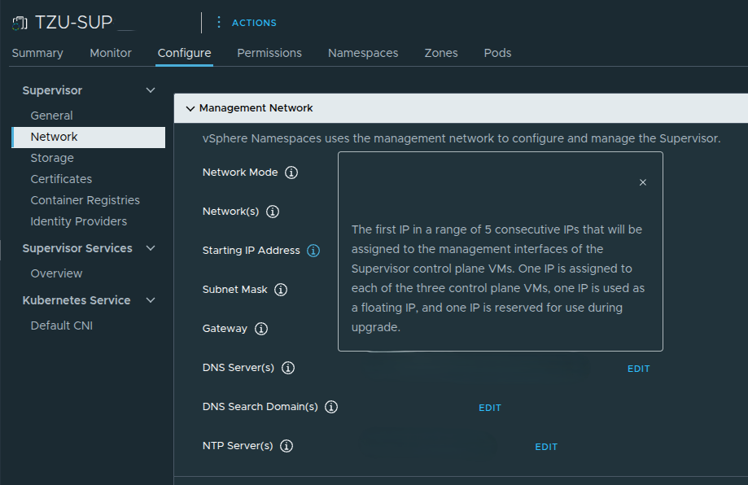The width and height of the screenshot is (748, 485).
Task: View the Subnet Mask info tooltip
Action: pos(281,290)
